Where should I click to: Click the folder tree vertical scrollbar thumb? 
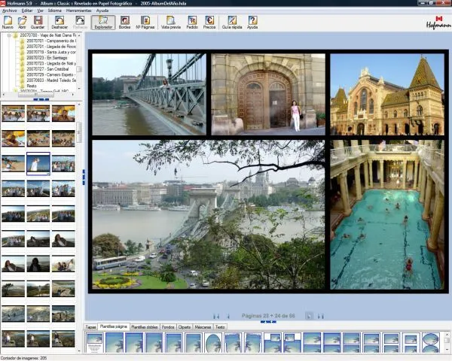click(x=79, y=69)
